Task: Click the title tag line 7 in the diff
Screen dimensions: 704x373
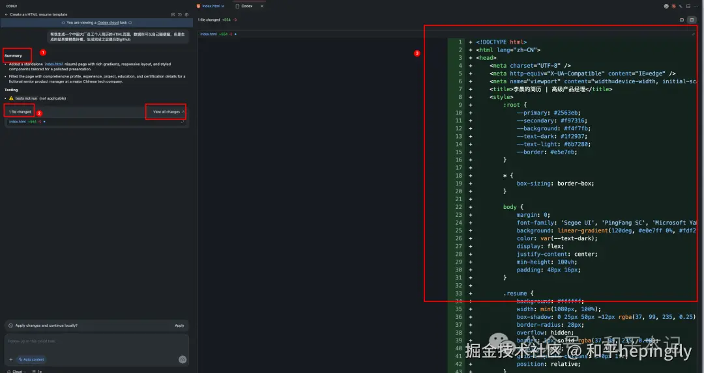Action: click(551, 89)
